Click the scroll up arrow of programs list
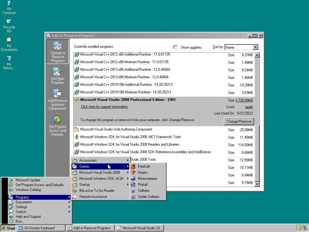The image size is (309, 232). 257,55
